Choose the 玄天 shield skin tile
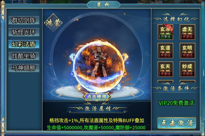Image resolution: width=205 pixels, height=136 pixels. pyautogui.click(x=165, y=69)
